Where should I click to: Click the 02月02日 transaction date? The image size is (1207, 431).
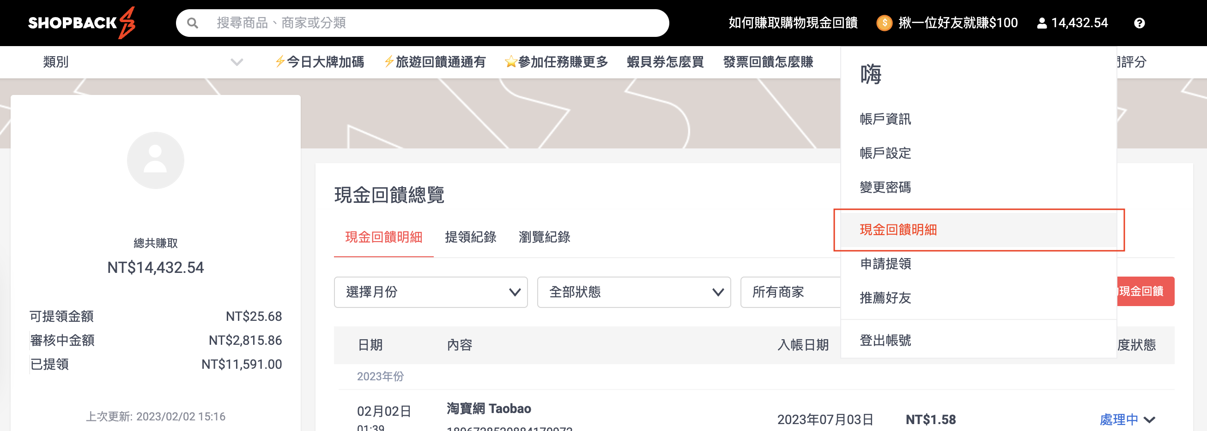[384, 411]
